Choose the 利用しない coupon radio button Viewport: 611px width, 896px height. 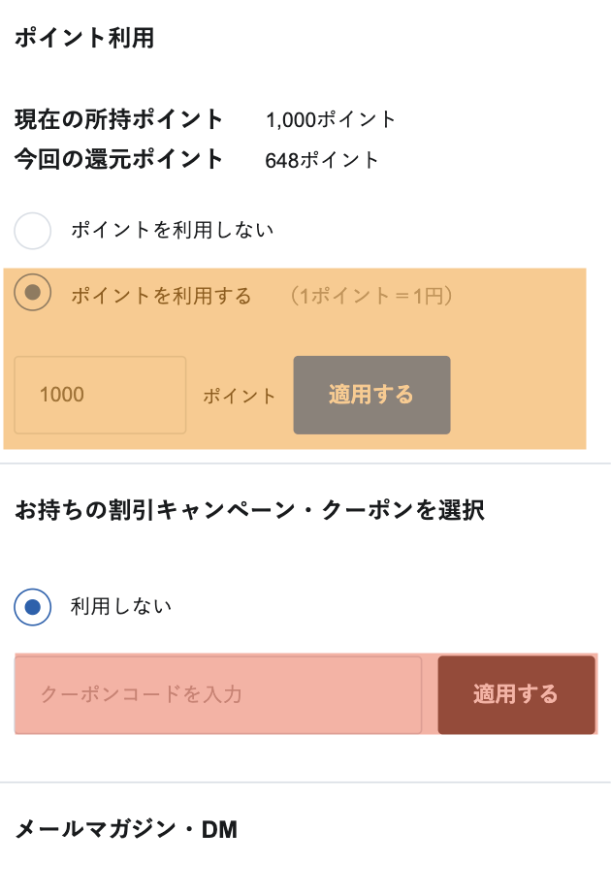point(33,607)
